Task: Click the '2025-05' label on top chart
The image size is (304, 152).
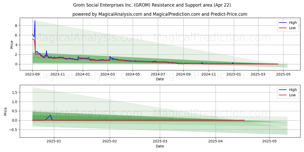Action: [x=283, y=74]
